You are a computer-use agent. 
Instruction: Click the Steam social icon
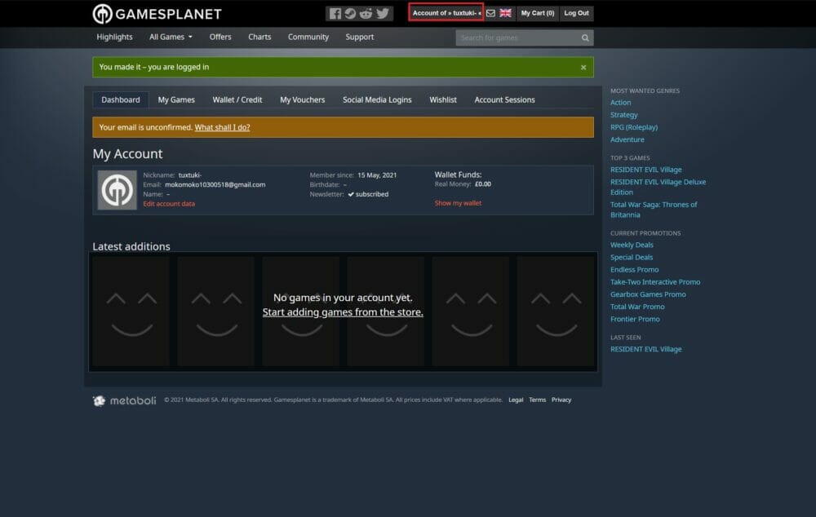[x=350, y=13]
